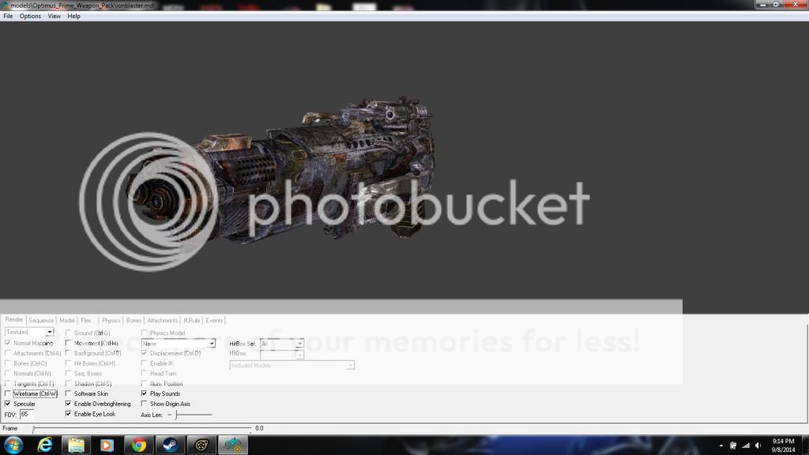Open the Help menu
809x455 pixels.
click(x=73, y=16)
